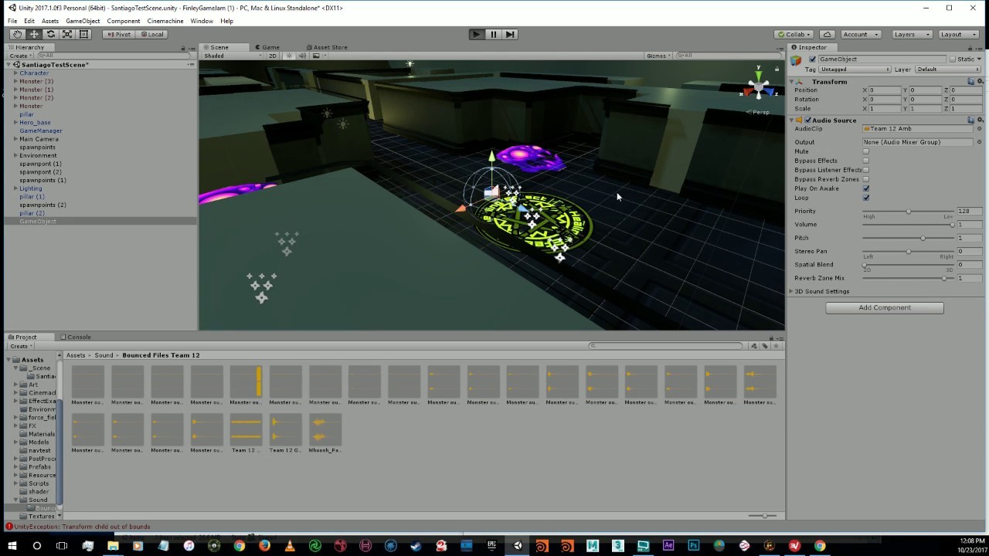Enable the Mute checkbox on Audio Source

pos(866,151)
